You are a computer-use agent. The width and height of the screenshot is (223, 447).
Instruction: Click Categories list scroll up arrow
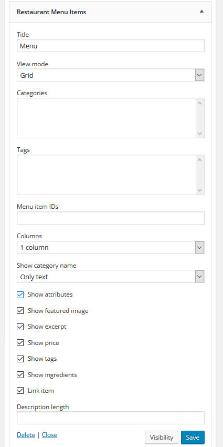[200, 103]
